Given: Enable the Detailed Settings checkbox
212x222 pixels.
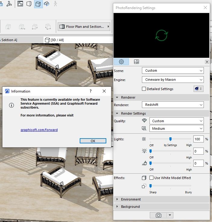Looking at the screenshot, I should 144,89.
